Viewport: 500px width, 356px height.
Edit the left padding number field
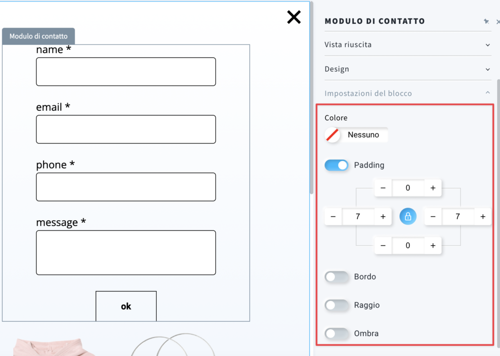[x=358, y=217]
